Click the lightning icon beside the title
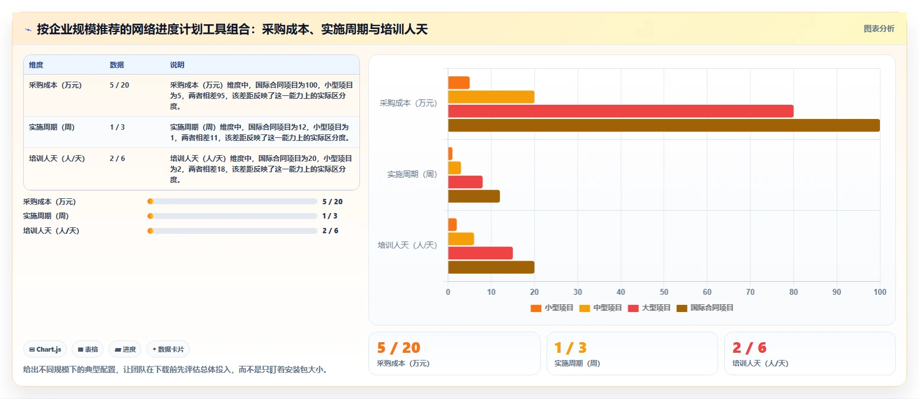This screenshot has height=399, width=919. tap(28, 30)
